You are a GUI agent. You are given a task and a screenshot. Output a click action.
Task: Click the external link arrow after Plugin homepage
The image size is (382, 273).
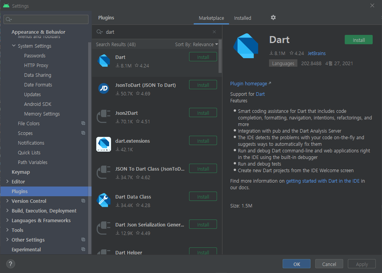tap(270, 83)
